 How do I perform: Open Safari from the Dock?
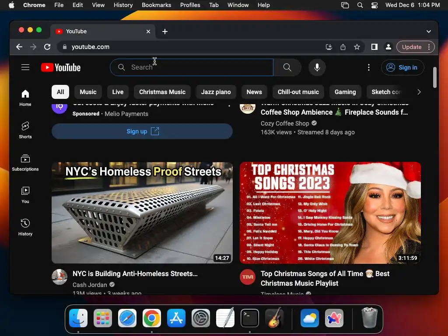coord(127,318)
